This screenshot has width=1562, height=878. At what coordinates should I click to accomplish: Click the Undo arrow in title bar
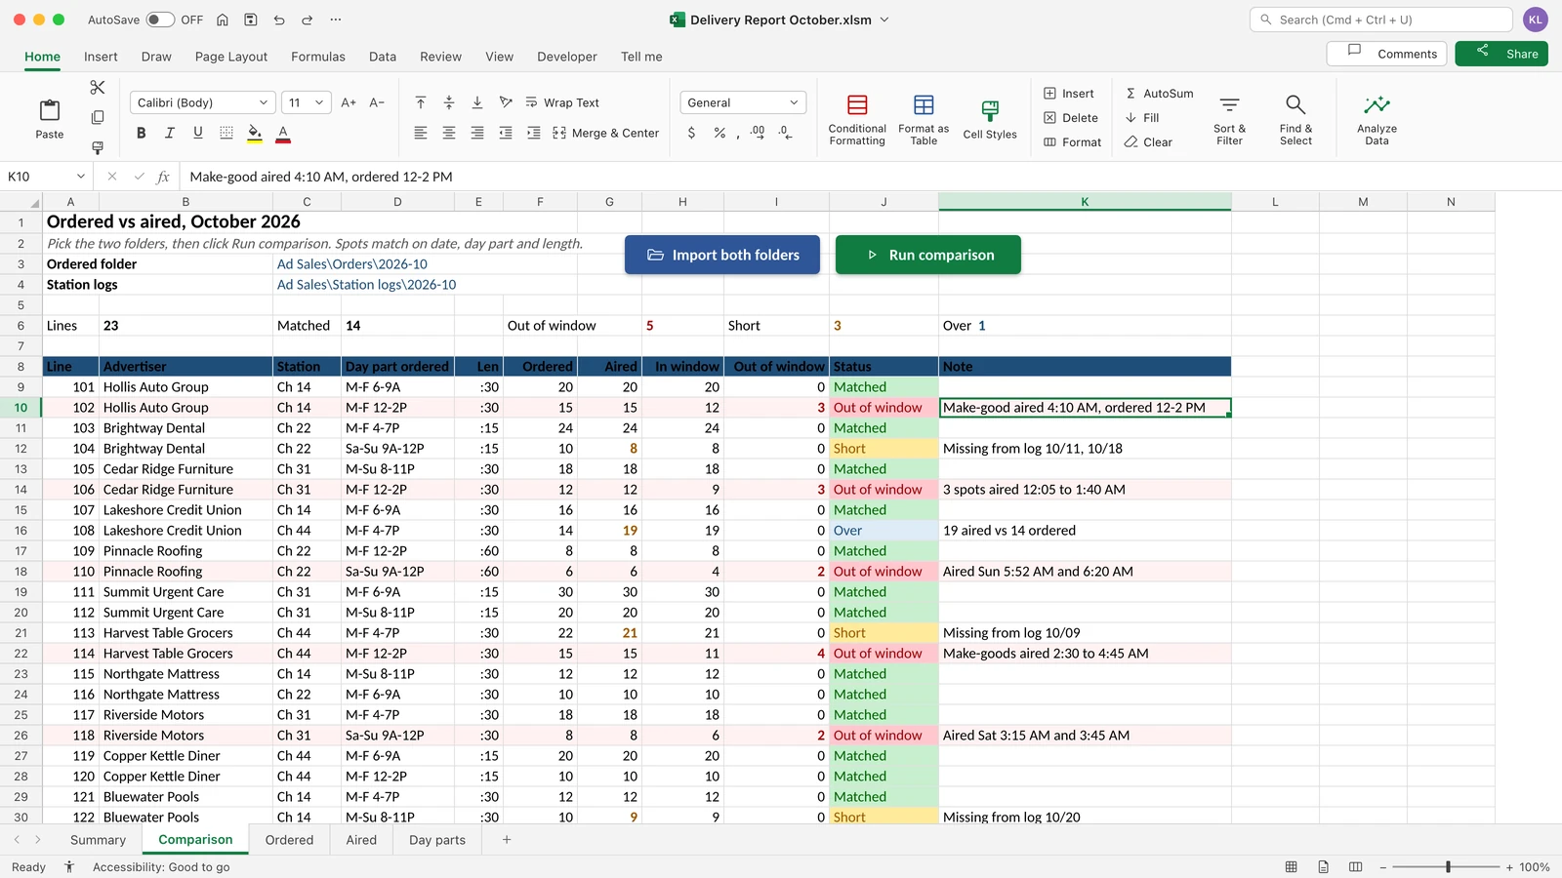pos(279,20)
